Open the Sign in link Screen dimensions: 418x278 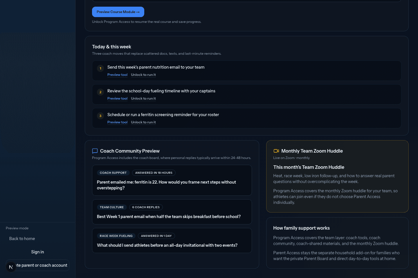37,252
